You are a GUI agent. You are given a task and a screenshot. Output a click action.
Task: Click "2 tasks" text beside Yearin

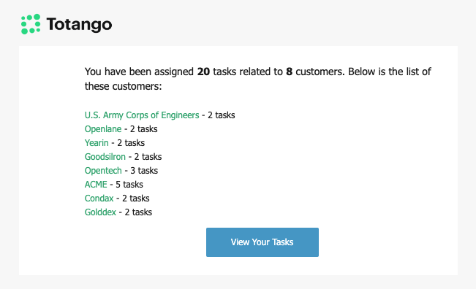(x=131, y=143)
